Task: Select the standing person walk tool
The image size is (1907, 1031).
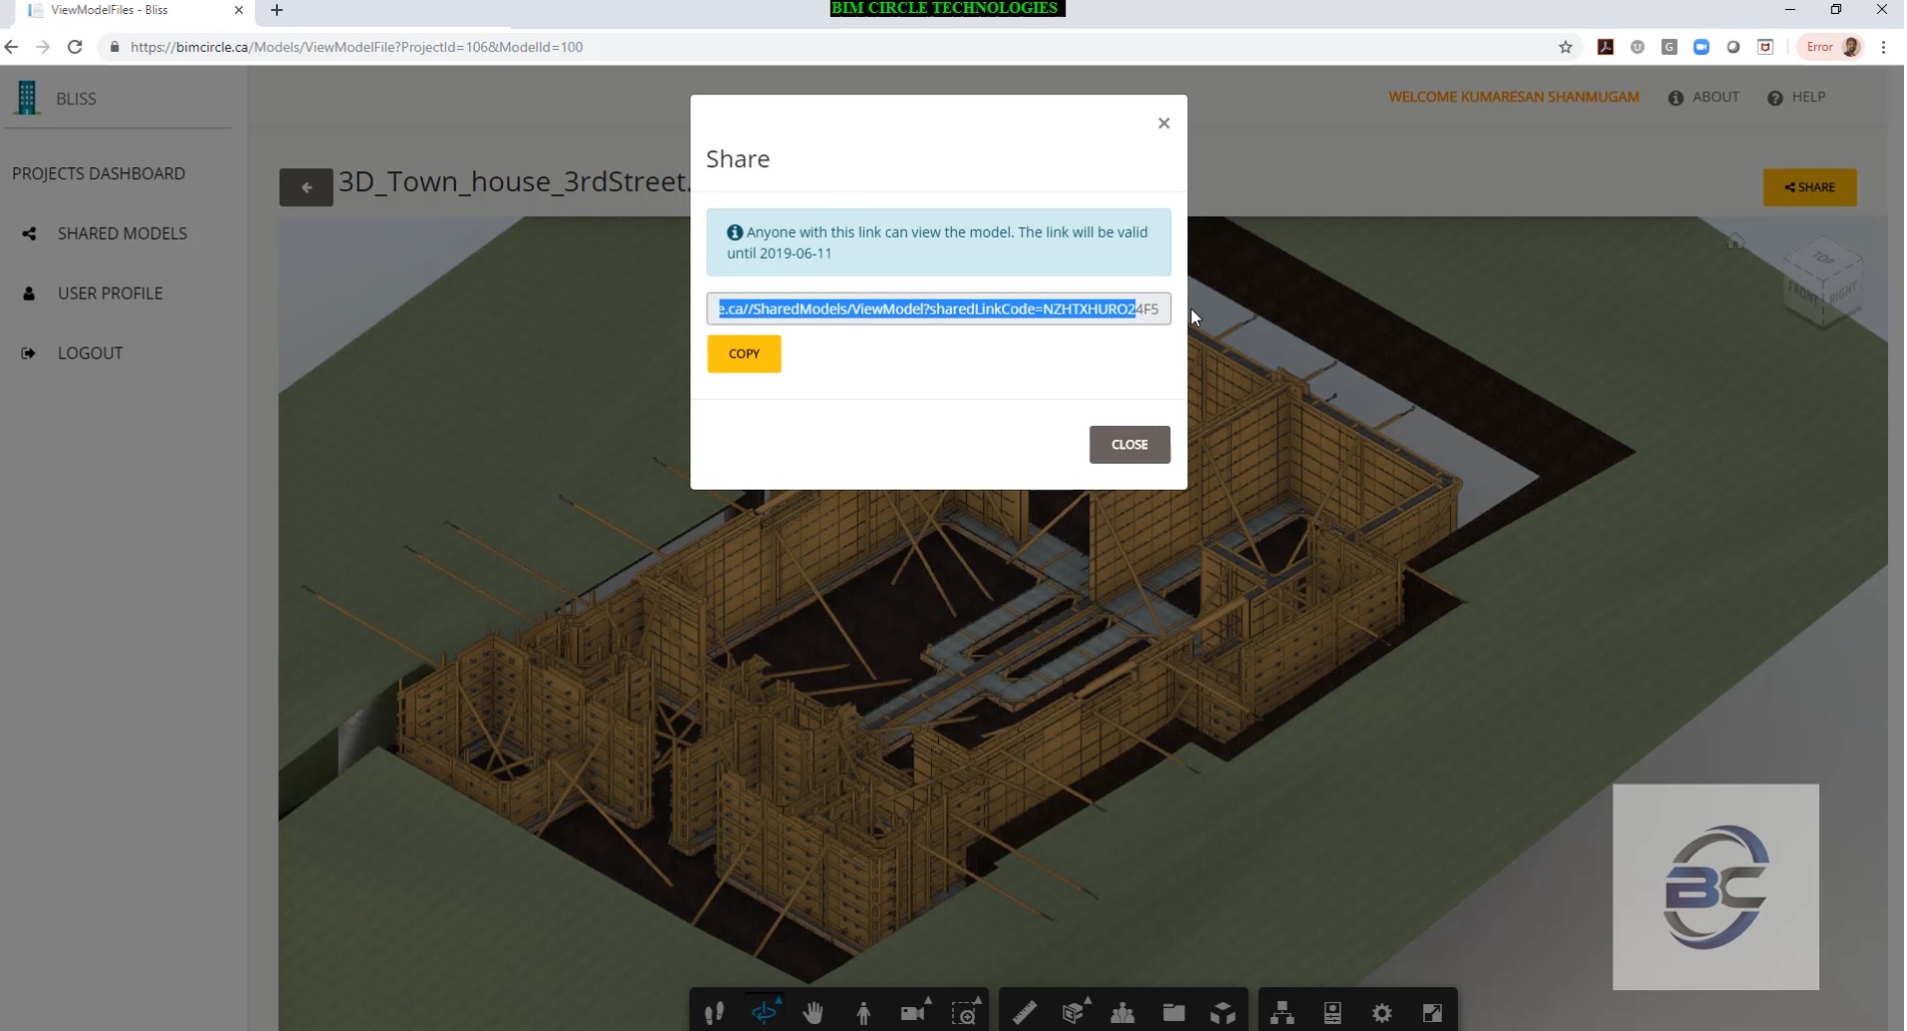Action: click(863, 1013)
